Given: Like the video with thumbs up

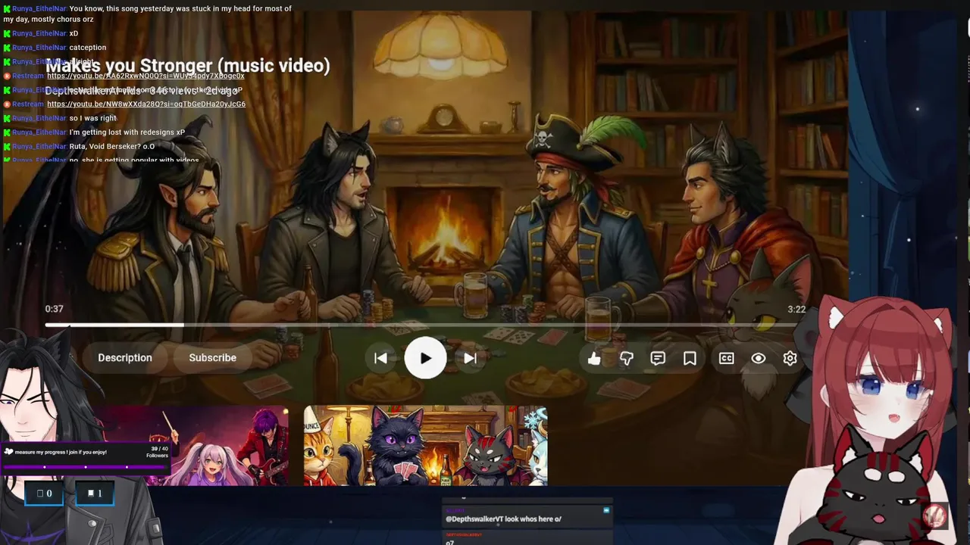Looking at the screenshot, I should [x=594, y=358].
